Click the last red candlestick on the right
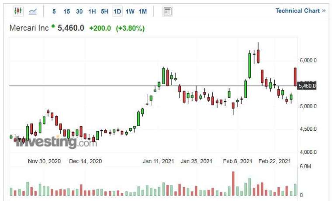332x201 pixels. pyautogui.click(x=295, y=77)
